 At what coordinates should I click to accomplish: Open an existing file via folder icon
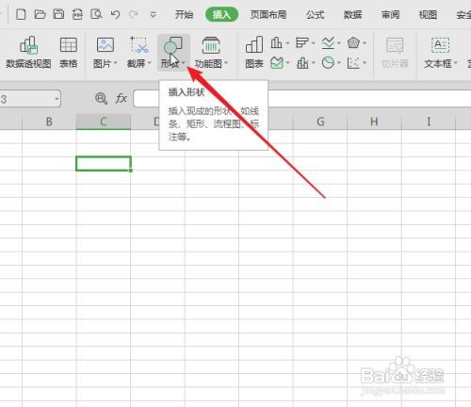tap(40, 14)
